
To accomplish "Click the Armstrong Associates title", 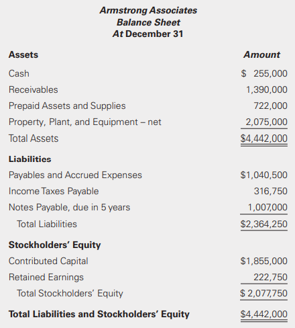I will [148, 10].
